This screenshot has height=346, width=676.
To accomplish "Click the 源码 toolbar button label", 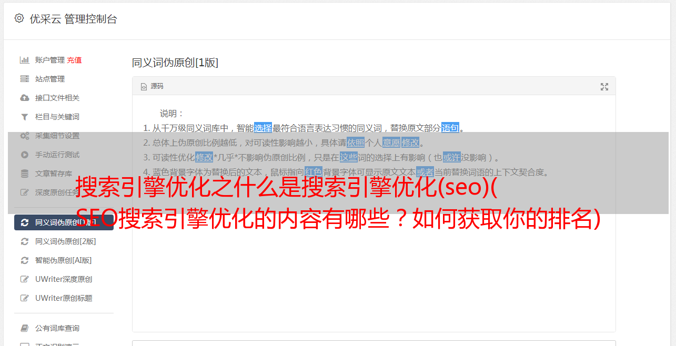I will click(157, 86).
